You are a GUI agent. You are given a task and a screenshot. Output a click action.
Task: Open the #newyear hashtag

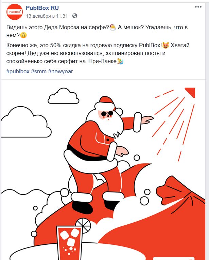click(60, 72)
